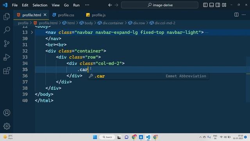Open the Accounts menu
This screenshot has width=250, height=141.
[7, 113]
